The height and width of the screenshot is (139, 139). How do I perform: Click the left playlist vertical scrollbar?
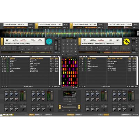click(60, 71)
